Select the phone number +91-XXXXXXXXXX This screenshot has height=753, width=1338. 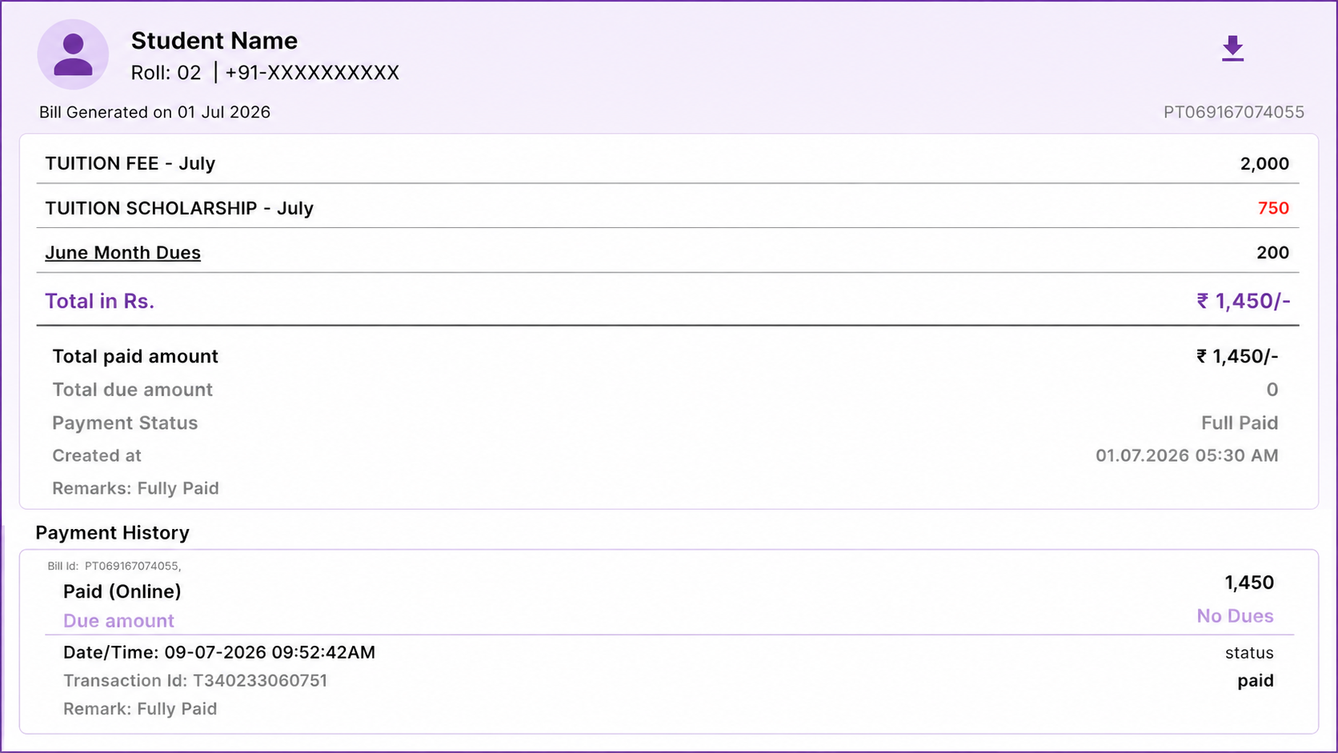(x=312, y=73)
